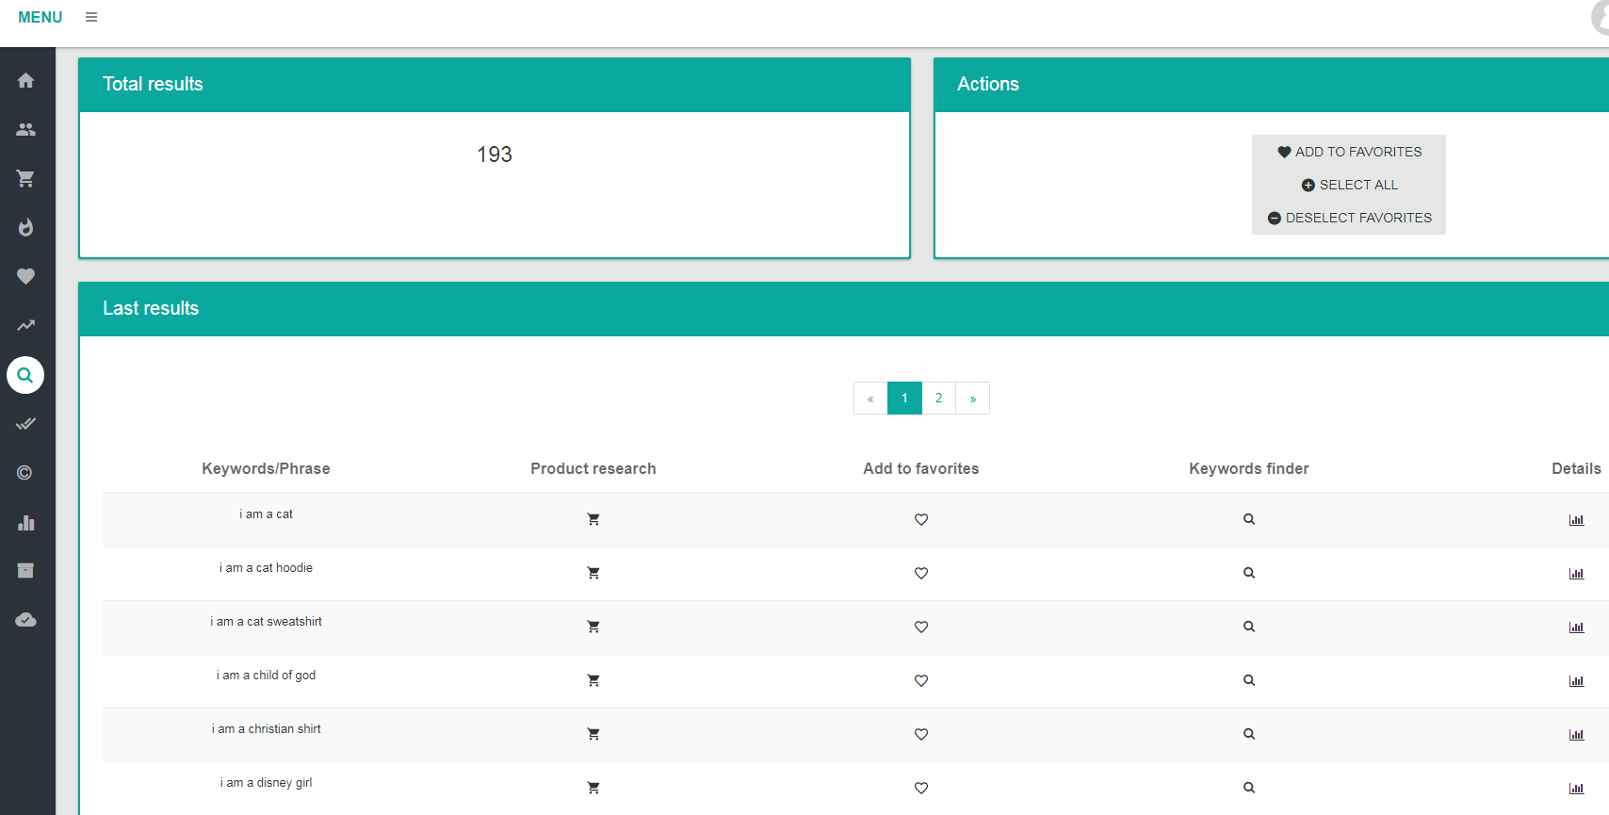
Task: Open the search magnifier sidebar icon
Action: pos(25,375)
